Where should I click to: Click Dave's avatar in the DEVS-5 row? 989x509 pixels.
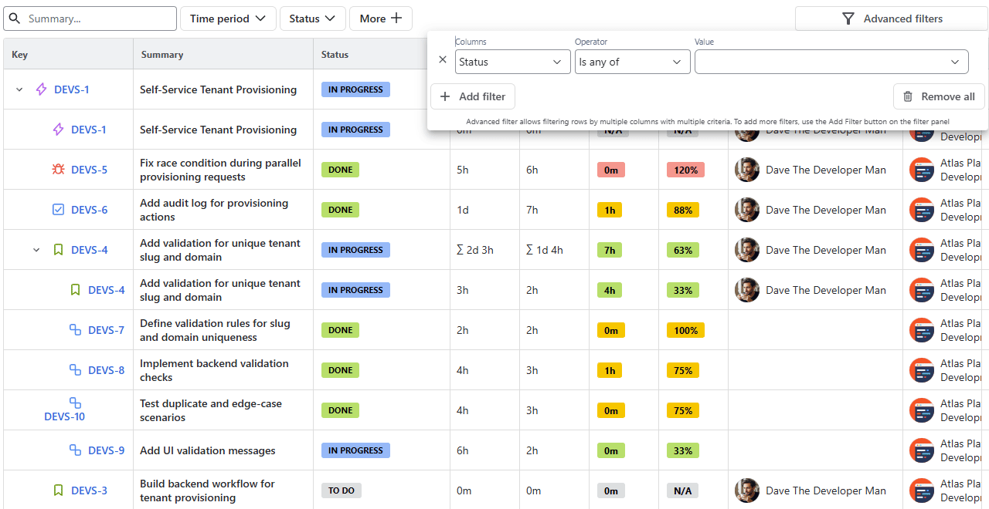point(747,170)
